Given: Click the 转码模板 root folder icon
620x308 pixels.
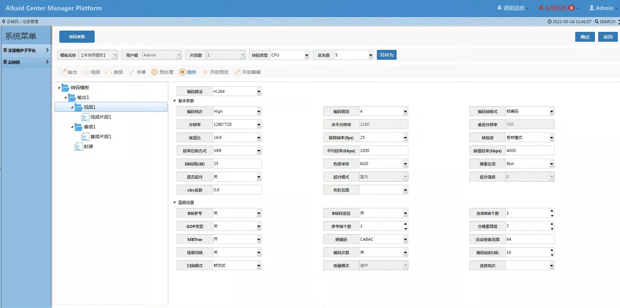Looking at the screenshot, I should click(65, 87).
